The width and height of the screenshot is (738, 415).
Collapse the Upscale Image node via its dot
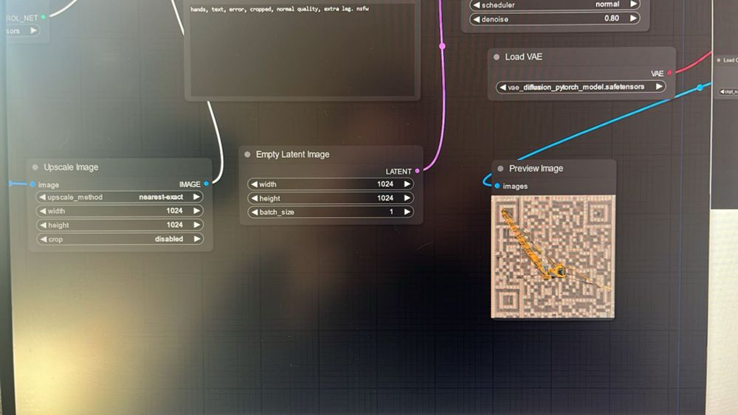pyautogui.click(x=35, y=167)
